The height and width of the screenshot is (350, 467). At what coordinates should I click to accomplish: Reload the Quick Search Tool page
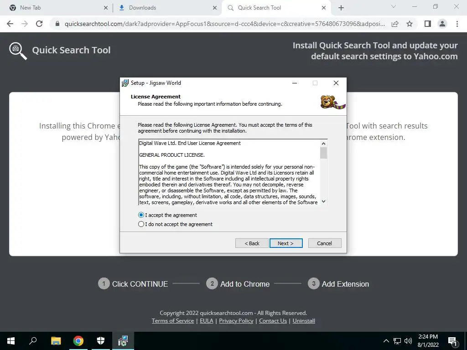[x=39, y=24]
